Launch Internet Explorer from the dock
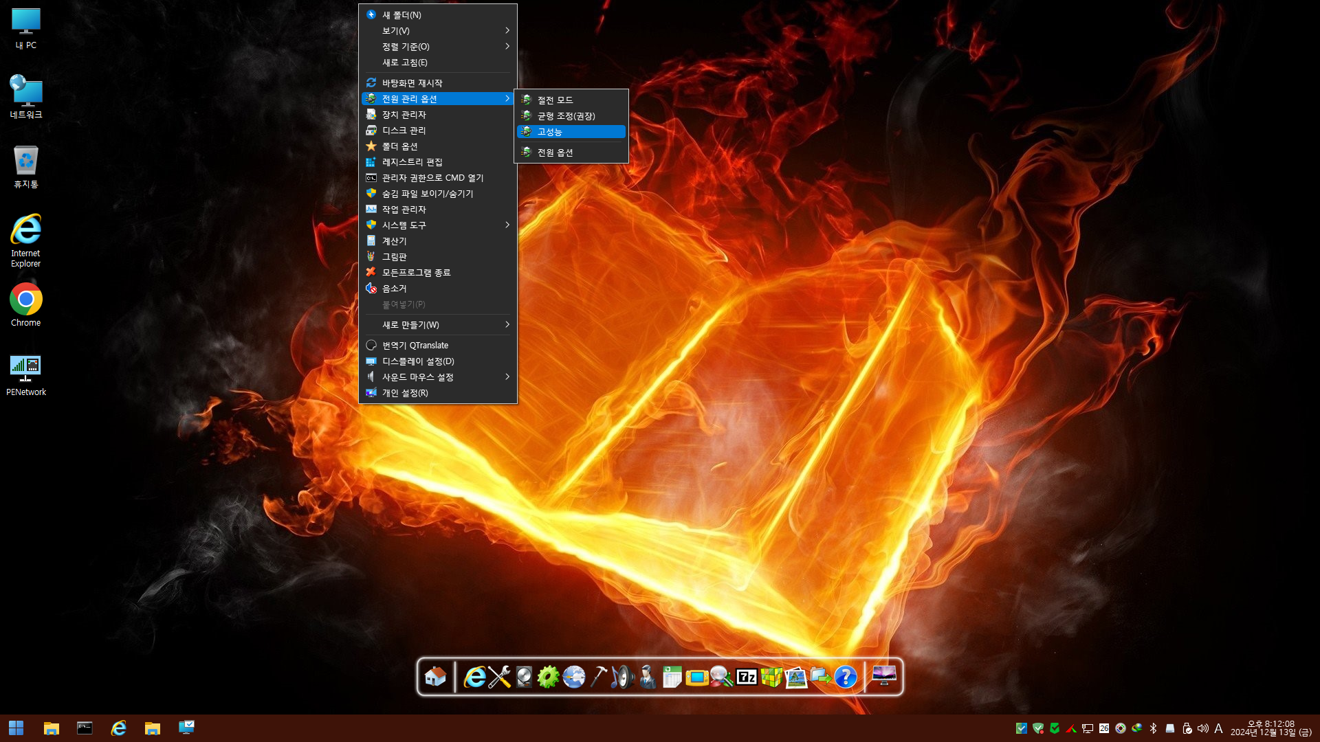 (x=474, y=677)
